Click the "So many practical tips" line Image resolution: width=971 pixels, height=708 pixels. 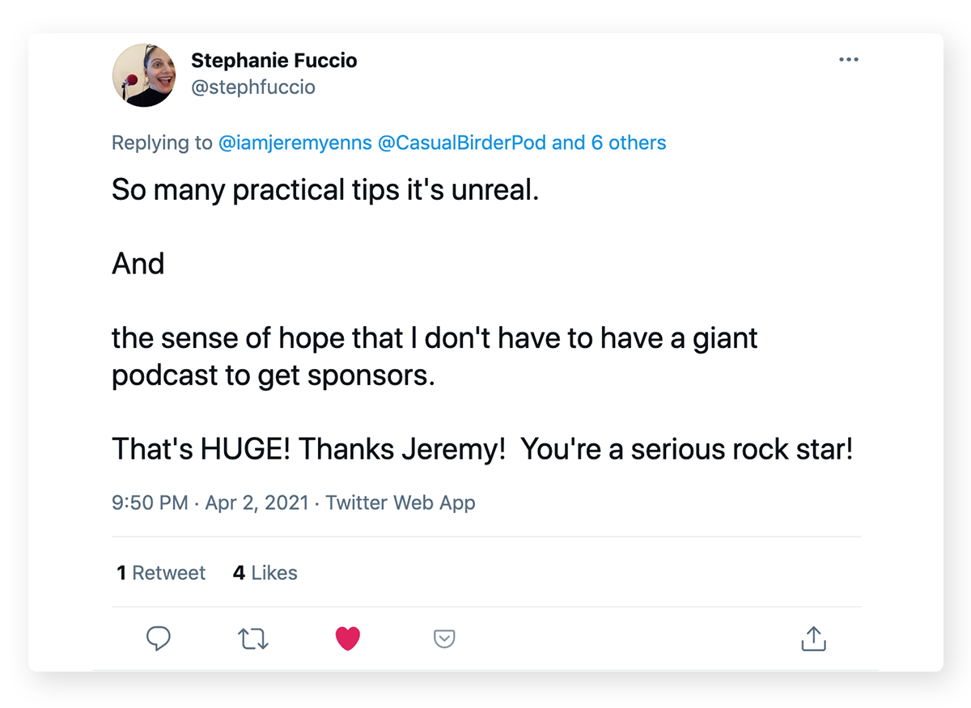(x=324, y=190)
